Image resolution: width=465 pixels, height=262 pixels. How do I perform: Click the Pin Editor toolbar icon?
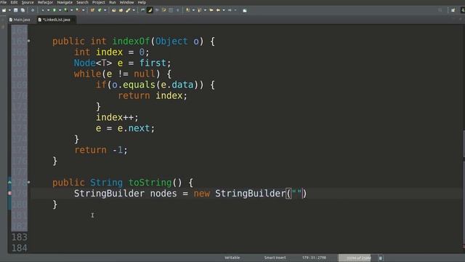(245, 10)
